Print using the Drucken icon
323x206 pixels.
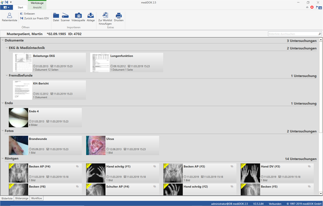point(119,17)
